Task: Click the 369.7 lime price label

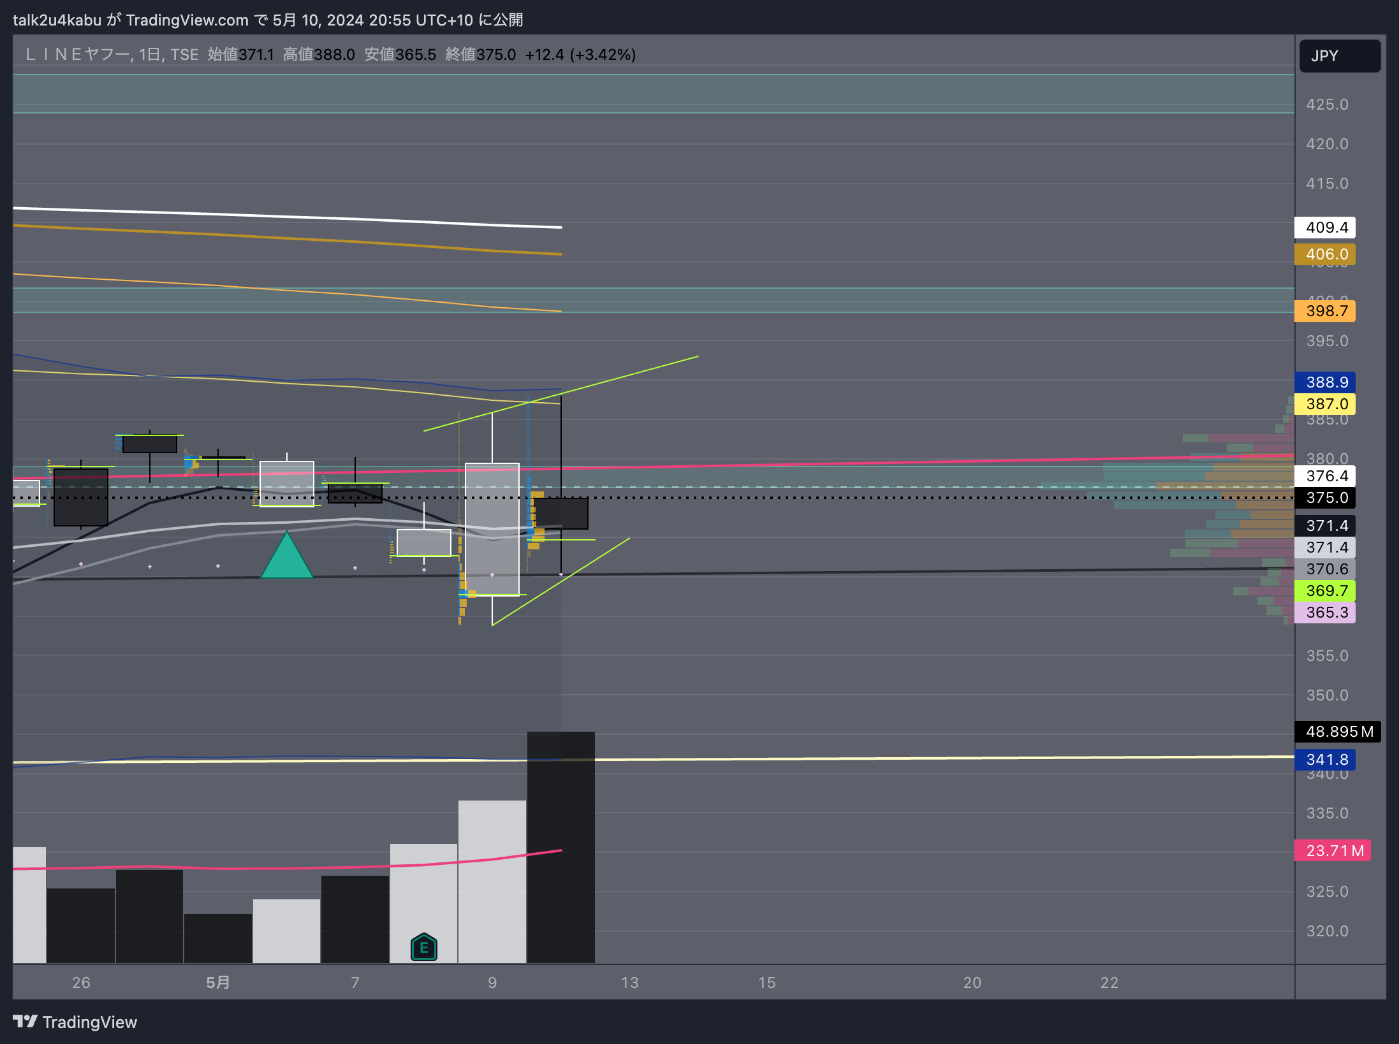Action: click(x=1325, y=591)
